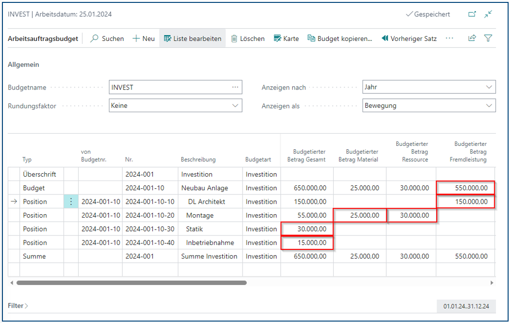Select the Überschrift type cell

pyautogui.click(x=42, y=174)
